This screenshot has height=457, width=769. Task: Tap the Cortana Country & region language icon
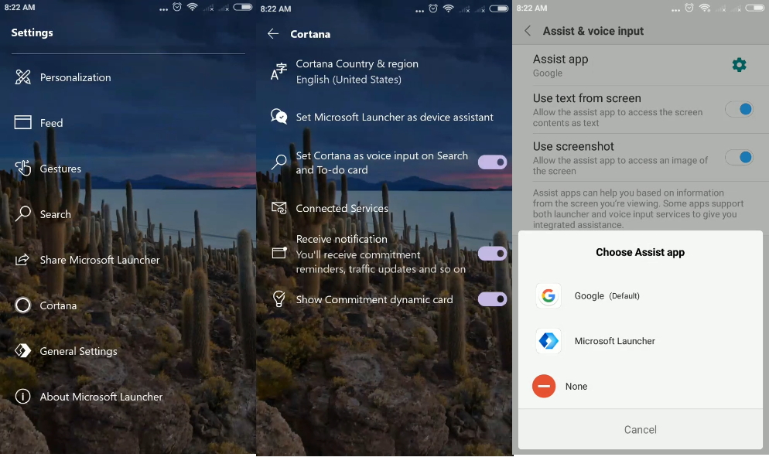coord(279,72)
